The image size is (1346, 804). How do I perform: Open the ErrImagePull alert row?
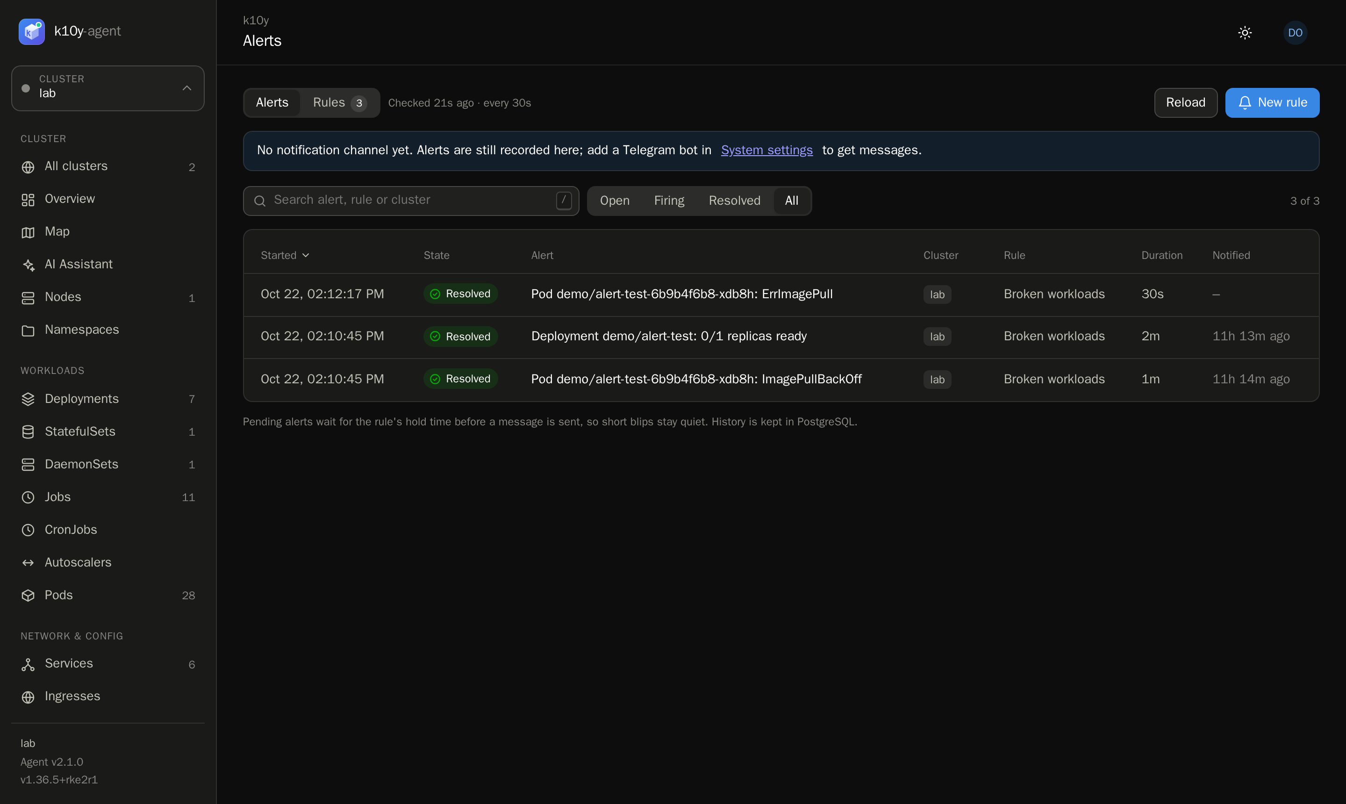[x=781, y=294]
